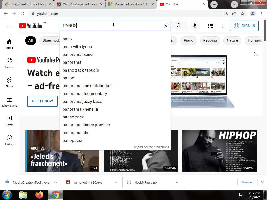267x200 pixels.
Task: Click the magnifier search button
Action: coord(179,26)
